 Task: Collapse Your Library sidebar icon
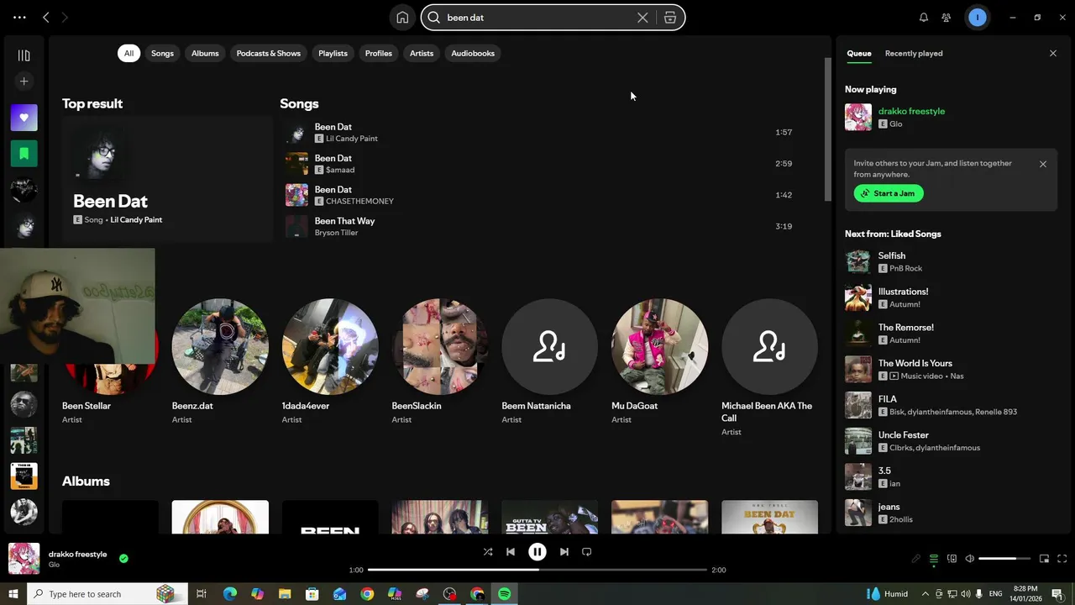[x=24, y=55]
